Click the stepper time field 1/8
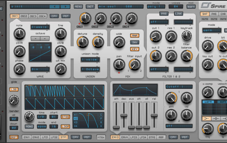The height and width of the screenshot is (143, 227). [42, 117]
